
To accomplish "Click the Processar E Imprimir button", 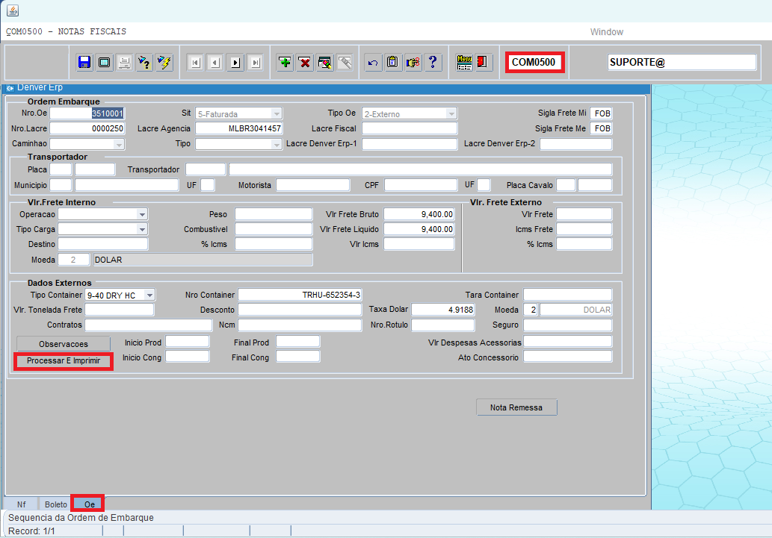I will (64, 361).
